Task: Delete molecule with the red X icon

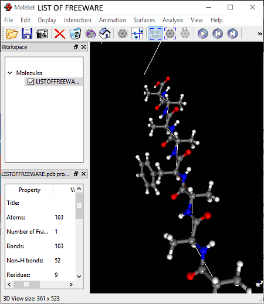Action: tap(60, 33)
